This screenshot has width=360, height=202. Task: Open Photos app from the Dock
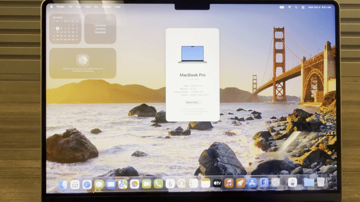point(134,184)
